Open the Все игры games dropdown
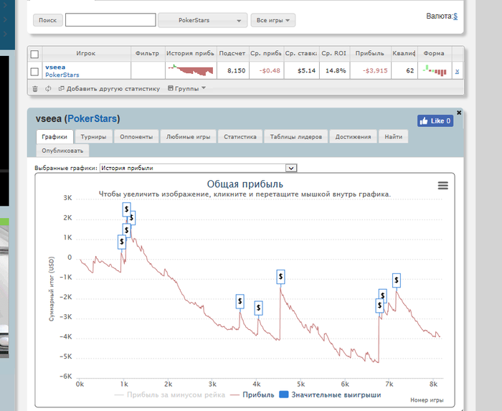Viewport: 502px width, 411px height. point(273,20)
